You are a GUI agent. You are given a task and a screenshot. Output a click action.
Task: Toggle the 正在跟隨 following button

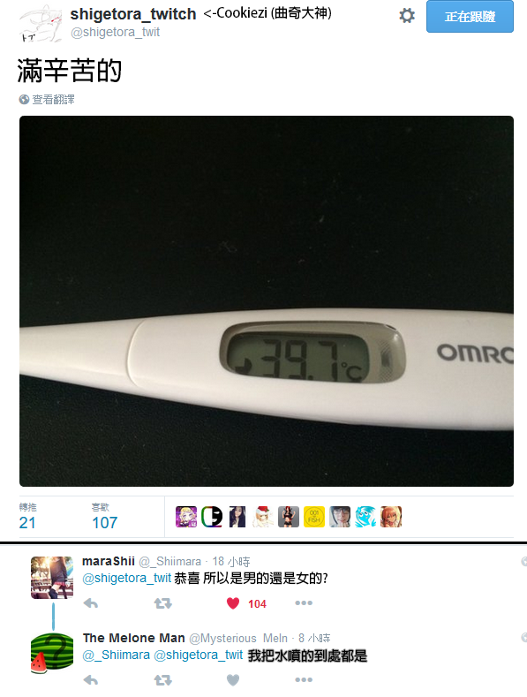[470, 17]
